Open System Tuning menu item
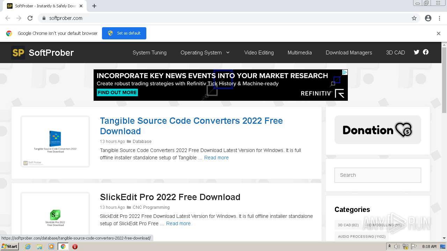This screenshot has width=447, height=251. (149, 53)
